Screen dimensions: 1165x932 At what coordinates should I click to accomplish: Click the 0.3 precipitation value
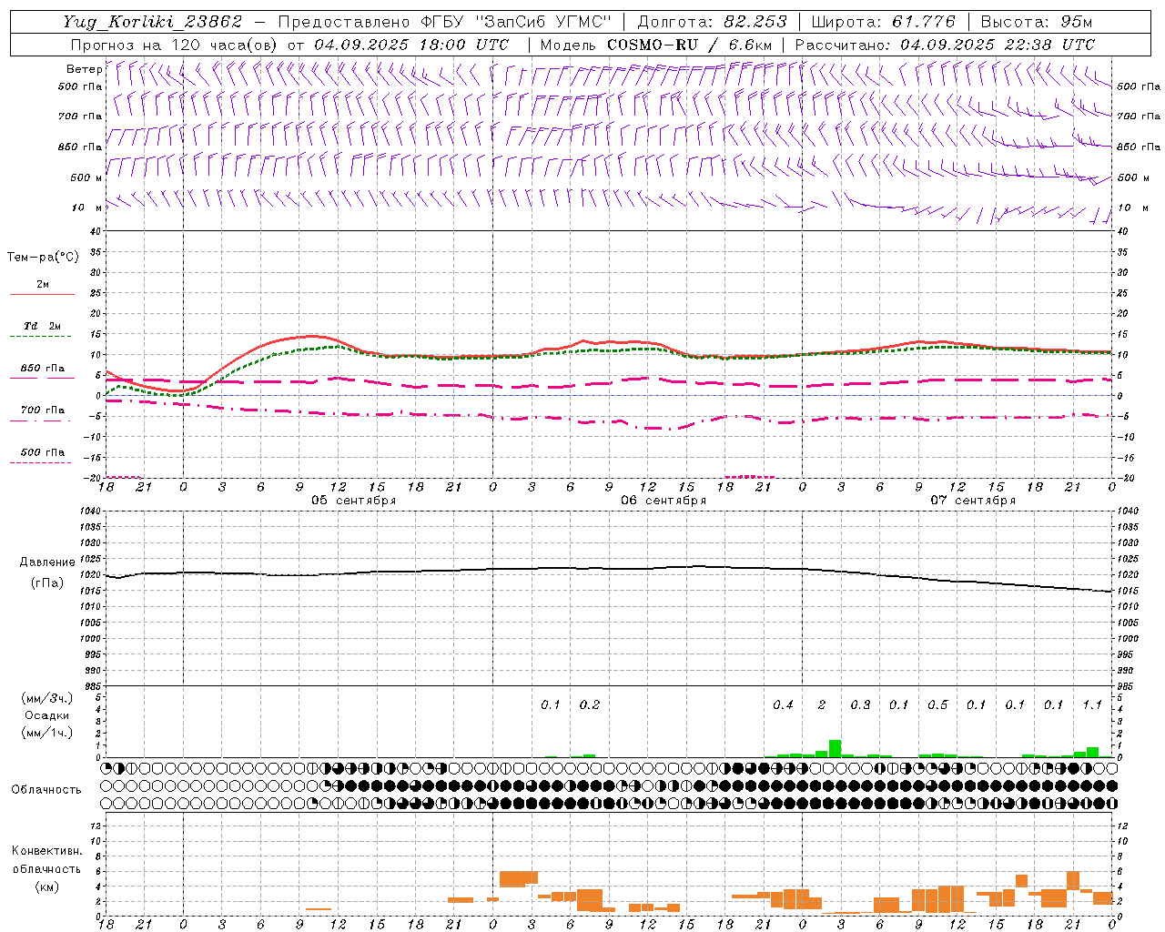pos(860,704)
